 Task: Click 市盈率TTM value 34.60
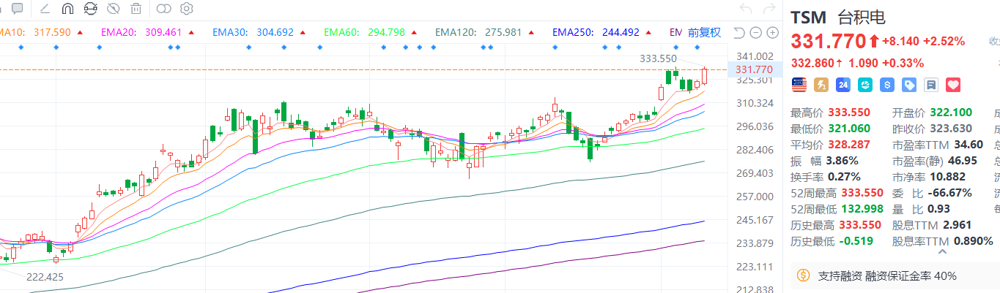tap(968, 145)
